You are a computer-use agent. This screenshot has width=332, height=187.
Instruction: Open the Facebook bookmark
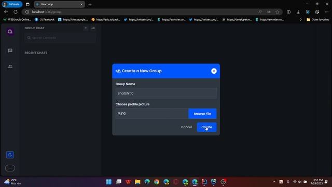(45, 20)
